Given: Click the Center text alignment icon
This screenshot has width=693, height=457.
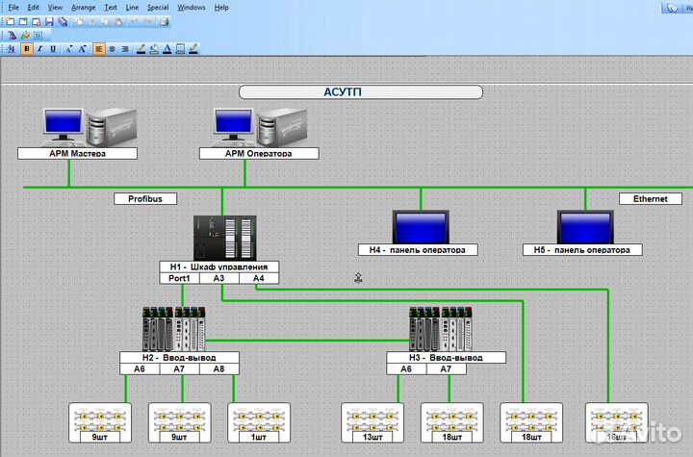Looking at the screenshot, I should pos(113,48).
